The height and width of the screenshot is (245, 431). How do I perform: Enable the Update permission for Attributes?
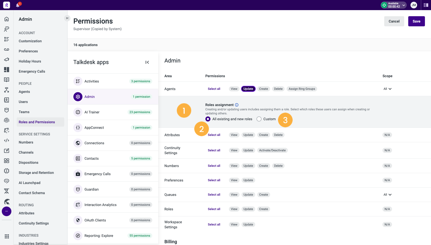click(248, 135)
